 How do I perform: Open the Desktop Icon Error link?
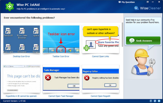tap(21, 56)
